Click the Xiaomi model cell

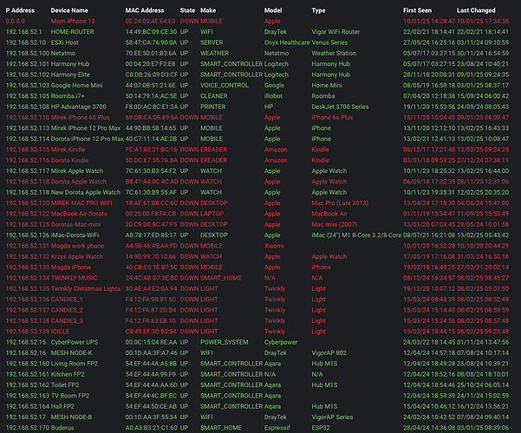274,246
